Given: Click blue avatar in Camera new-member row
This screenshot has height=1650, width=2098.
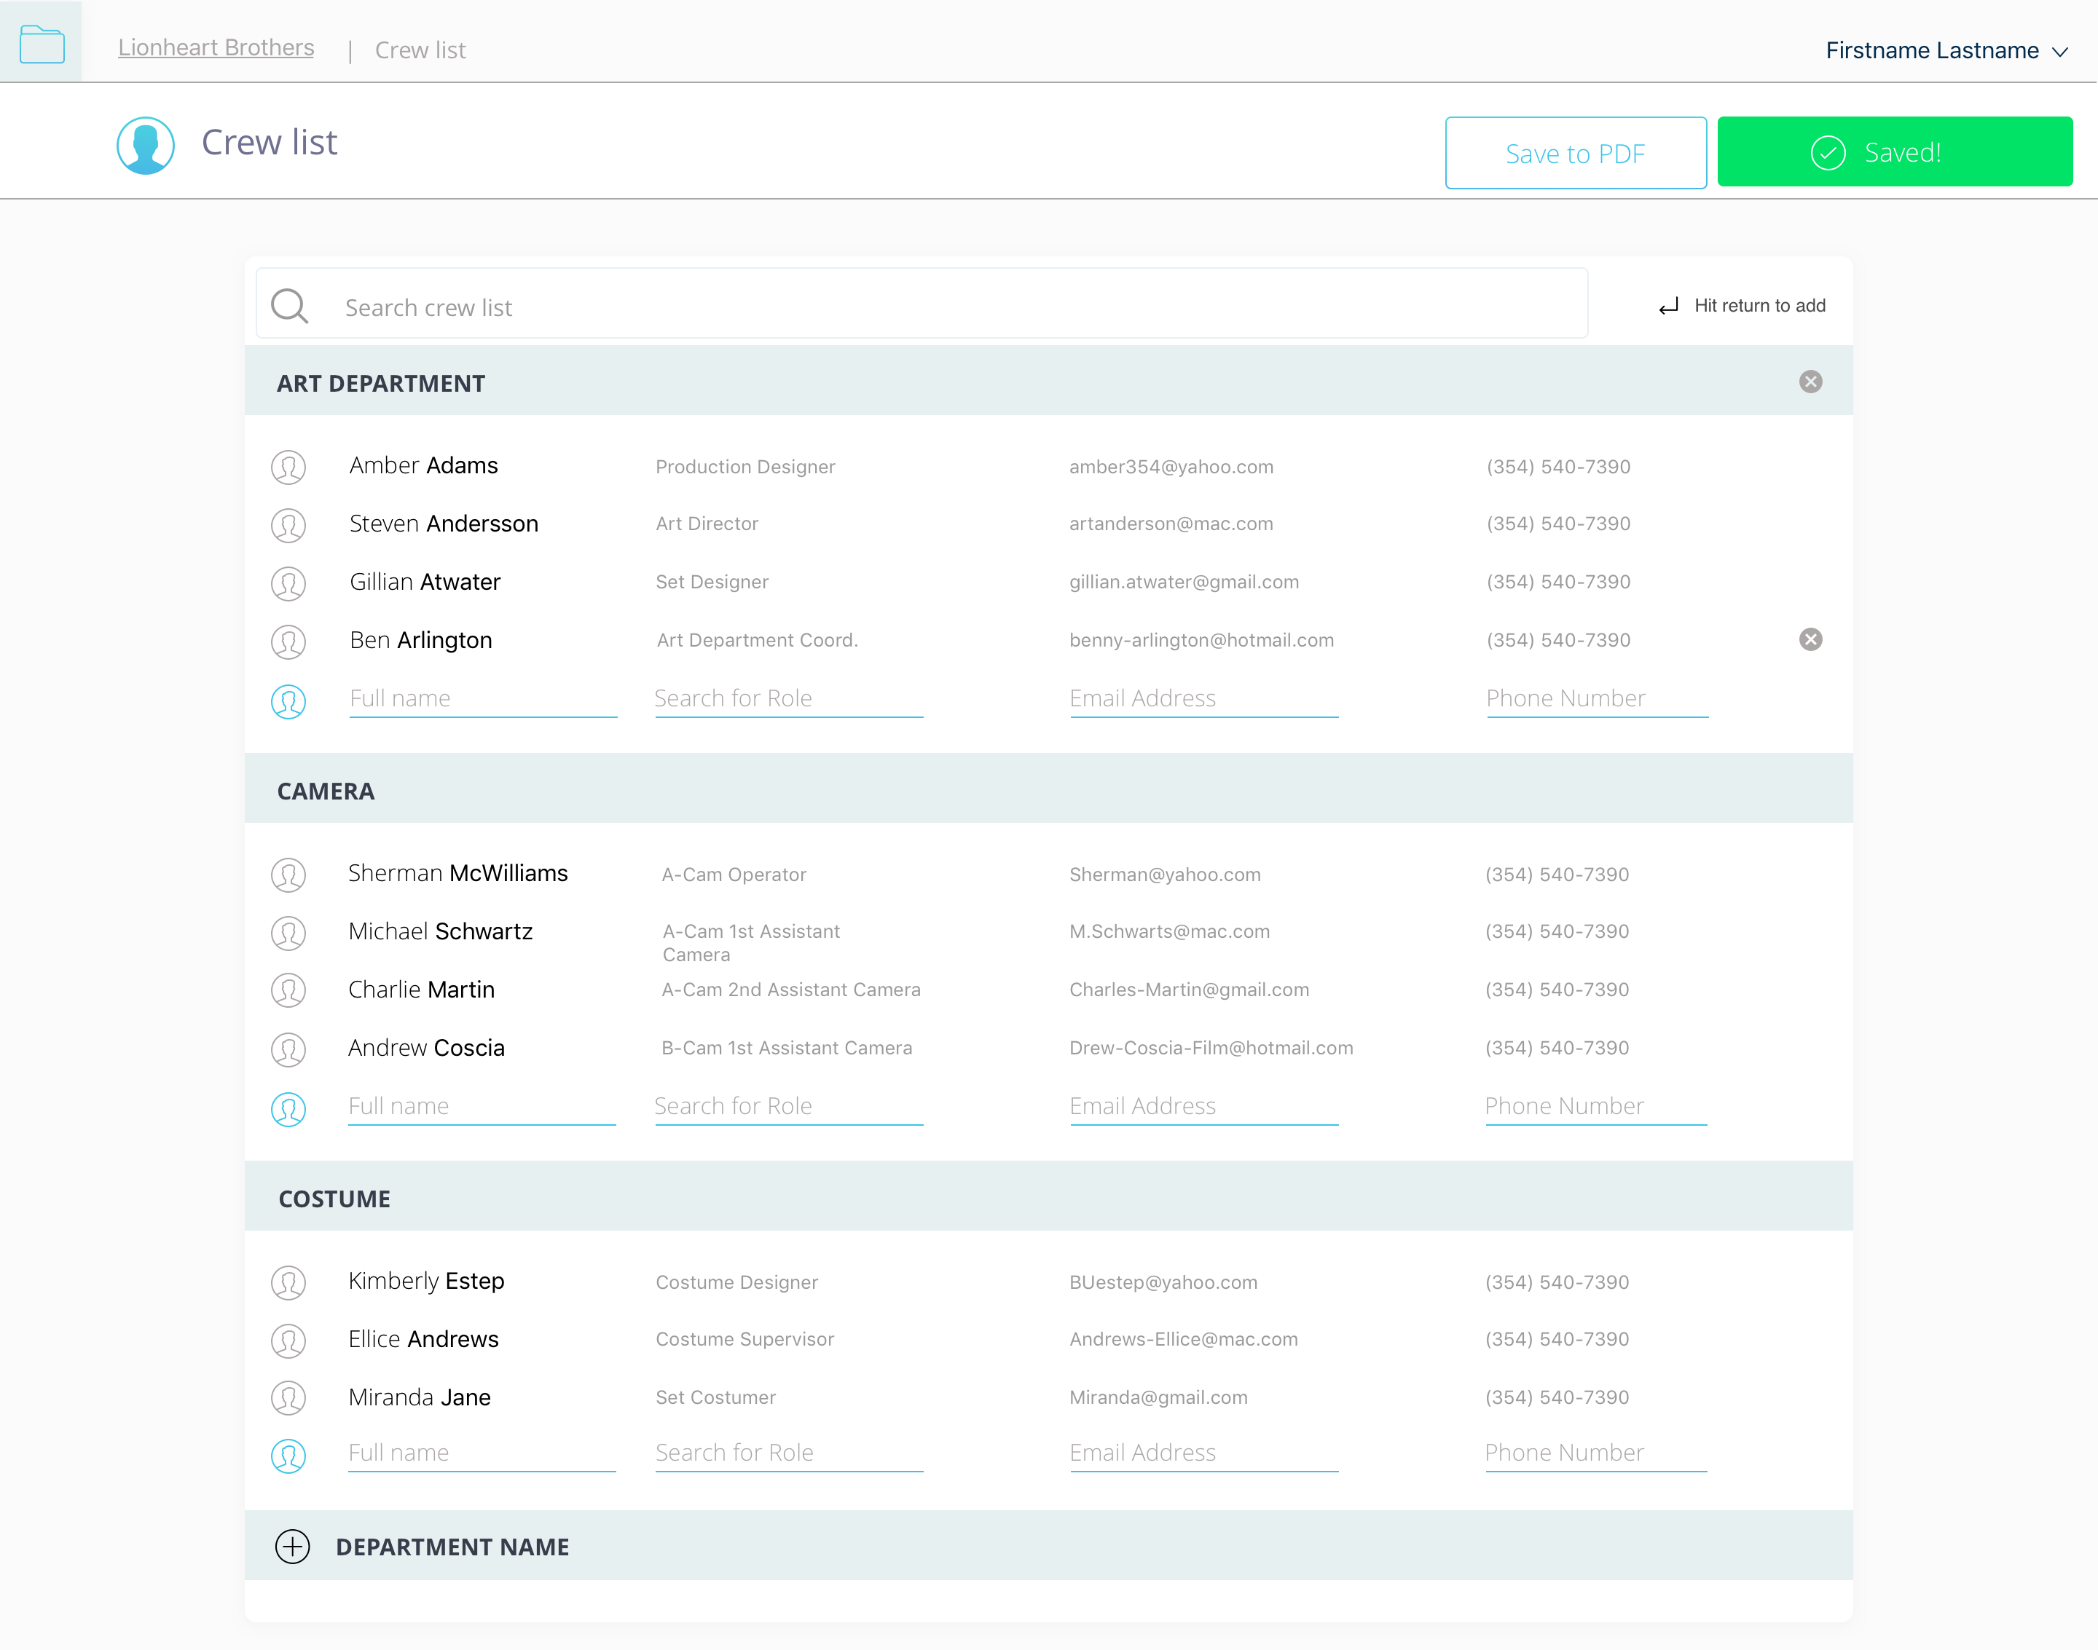Looking at the screenshot, I should tap(288, 1108).
